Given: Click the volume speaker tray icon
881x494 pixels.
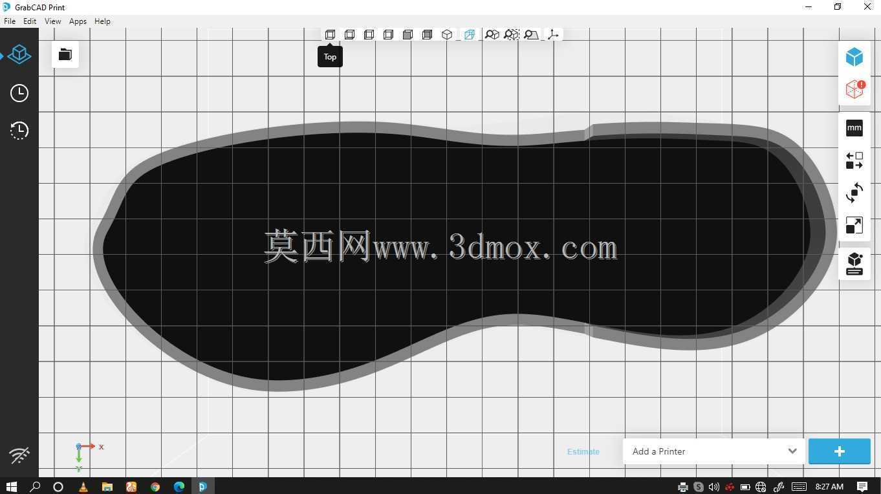Looking at the screenshot, I should (714, 487).
